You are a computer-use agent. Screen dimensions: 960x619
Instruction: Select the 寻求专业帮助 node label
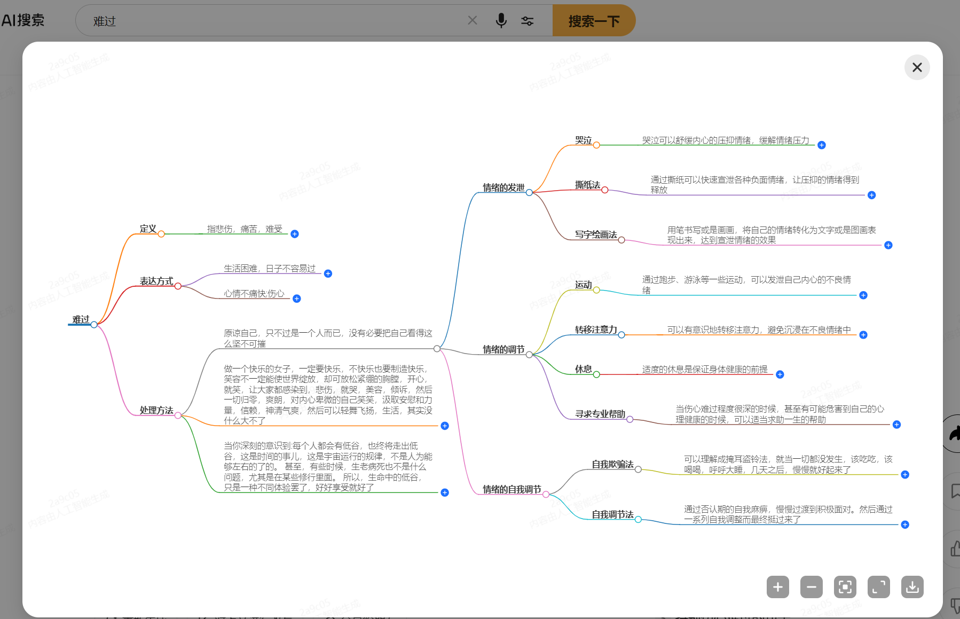600,414
